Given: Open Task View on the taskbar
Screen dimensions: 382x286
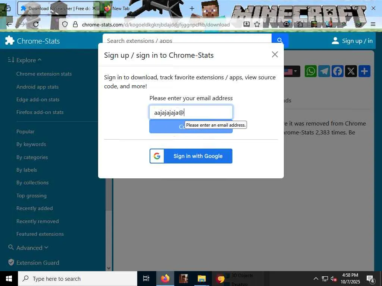Looking at the screenshot, I should point(146,279).
